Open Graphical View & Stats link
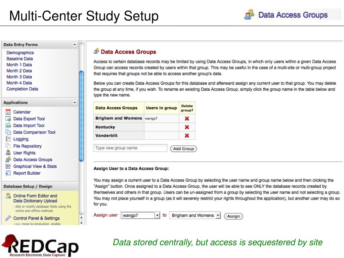This screenshot has height=258, width=344. pos(35,166)
